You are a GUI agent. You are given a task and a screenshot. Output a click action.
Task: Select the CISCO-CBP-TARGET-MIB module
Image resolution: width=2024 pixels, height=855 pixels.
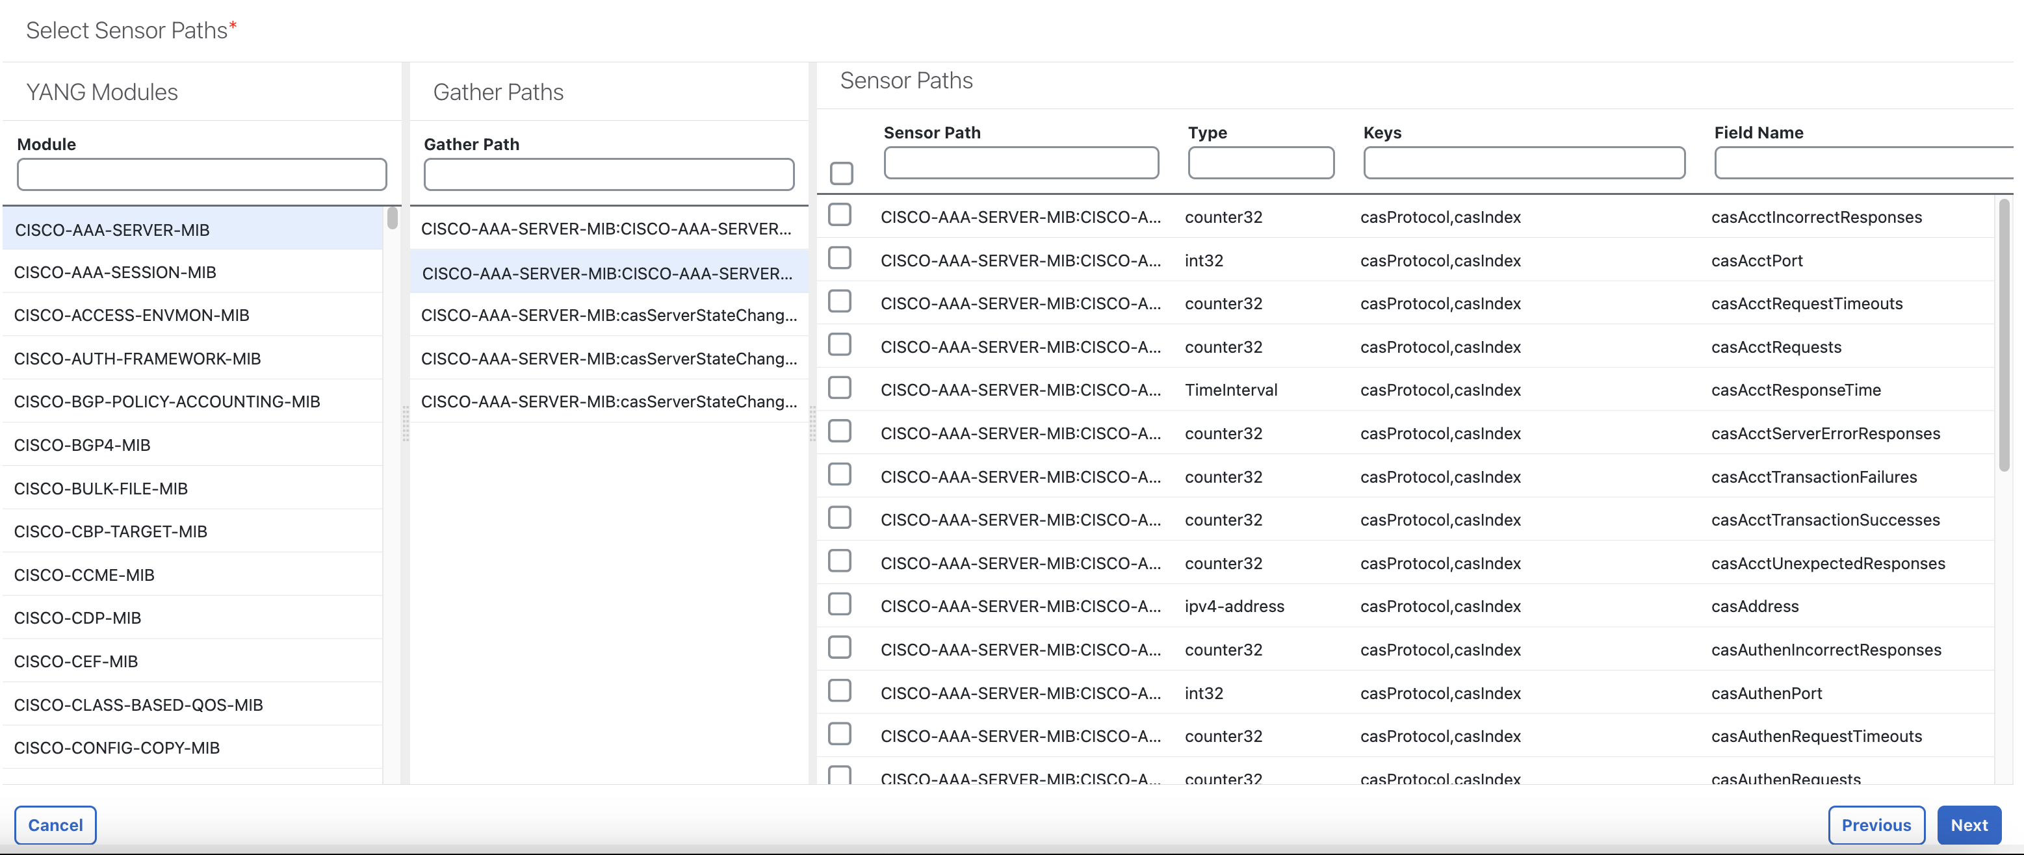(x=192, y=531)
